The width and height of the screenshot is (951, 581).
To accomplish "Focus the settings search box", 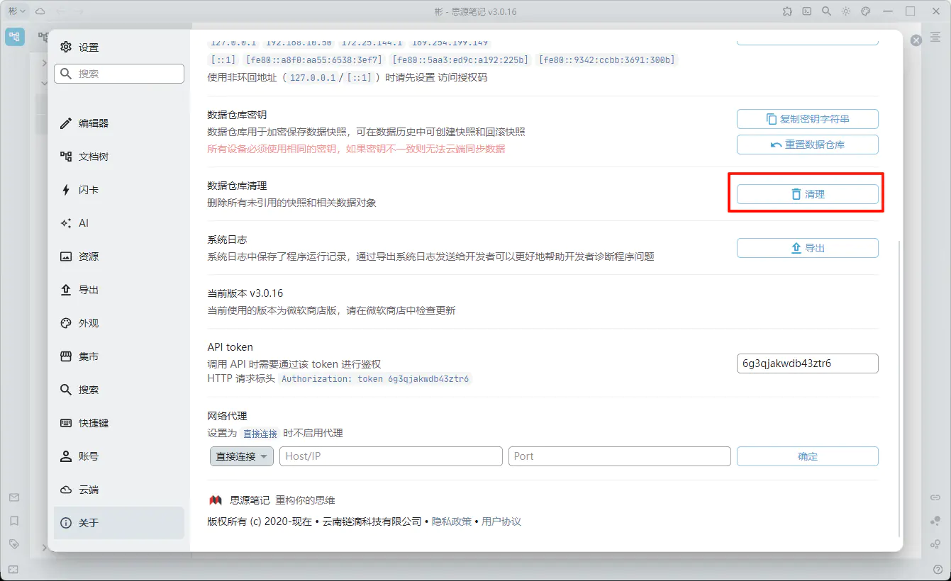I will pos(119,74).
